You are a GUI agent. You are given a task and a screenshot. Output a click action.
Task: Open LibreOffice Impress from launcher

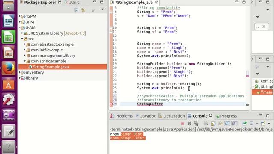[x=9, y=52]
